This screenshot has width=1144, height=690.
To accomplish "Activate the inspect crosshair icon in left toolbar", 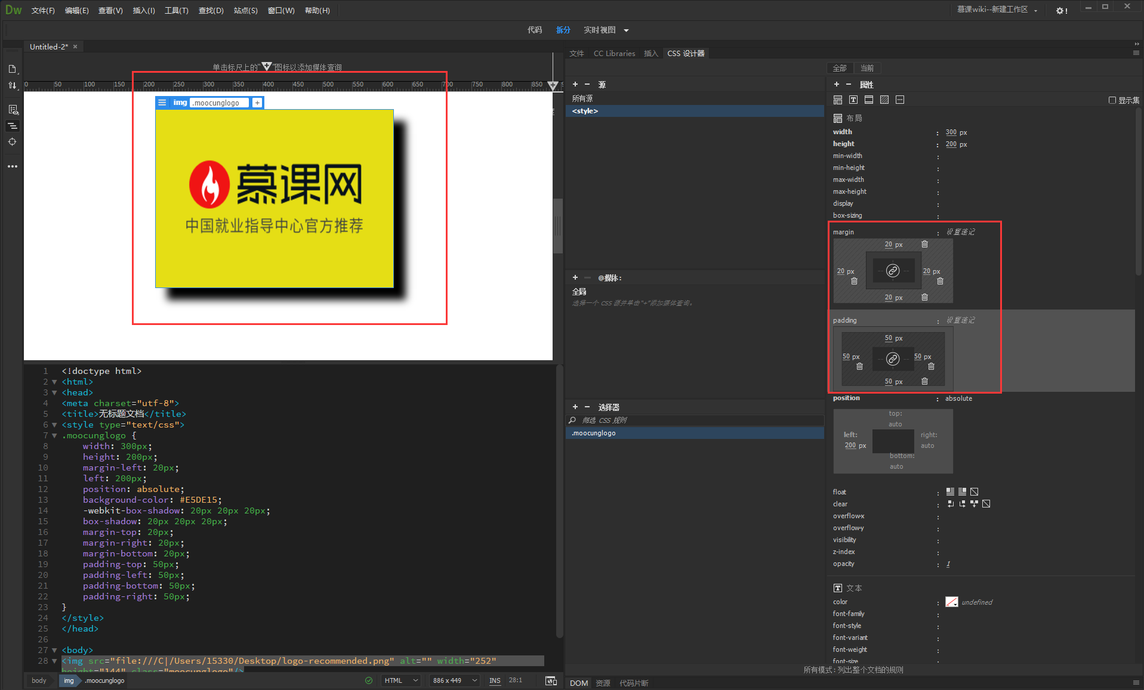I will pyautogui.click(x=12, y=142).
